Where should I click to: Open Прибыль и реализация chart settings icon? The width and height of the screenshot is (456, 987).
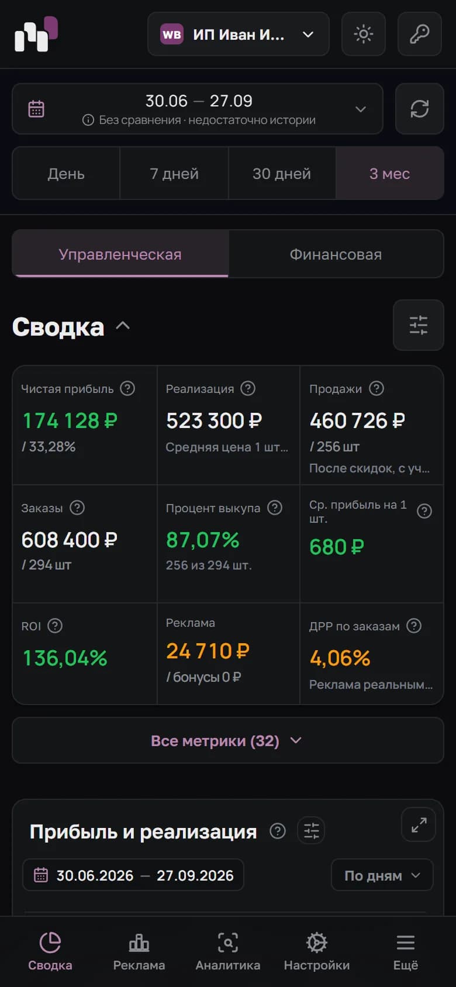tap(311, 830)
